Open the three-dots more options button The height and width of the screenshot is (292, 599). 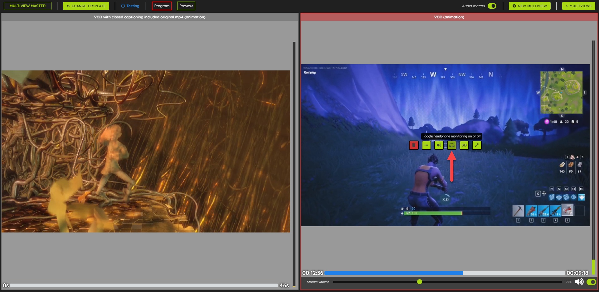(426, 145)
